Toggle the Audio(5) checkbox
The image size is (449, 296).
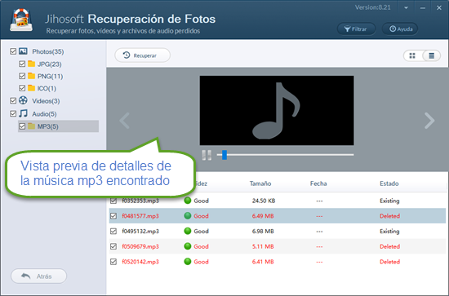(13, 113)
